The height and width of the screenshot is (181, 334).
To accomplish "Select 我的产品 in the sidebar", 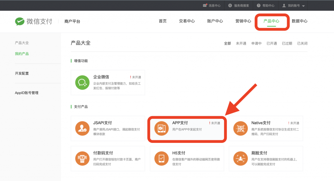I will [x=22, y=54].
